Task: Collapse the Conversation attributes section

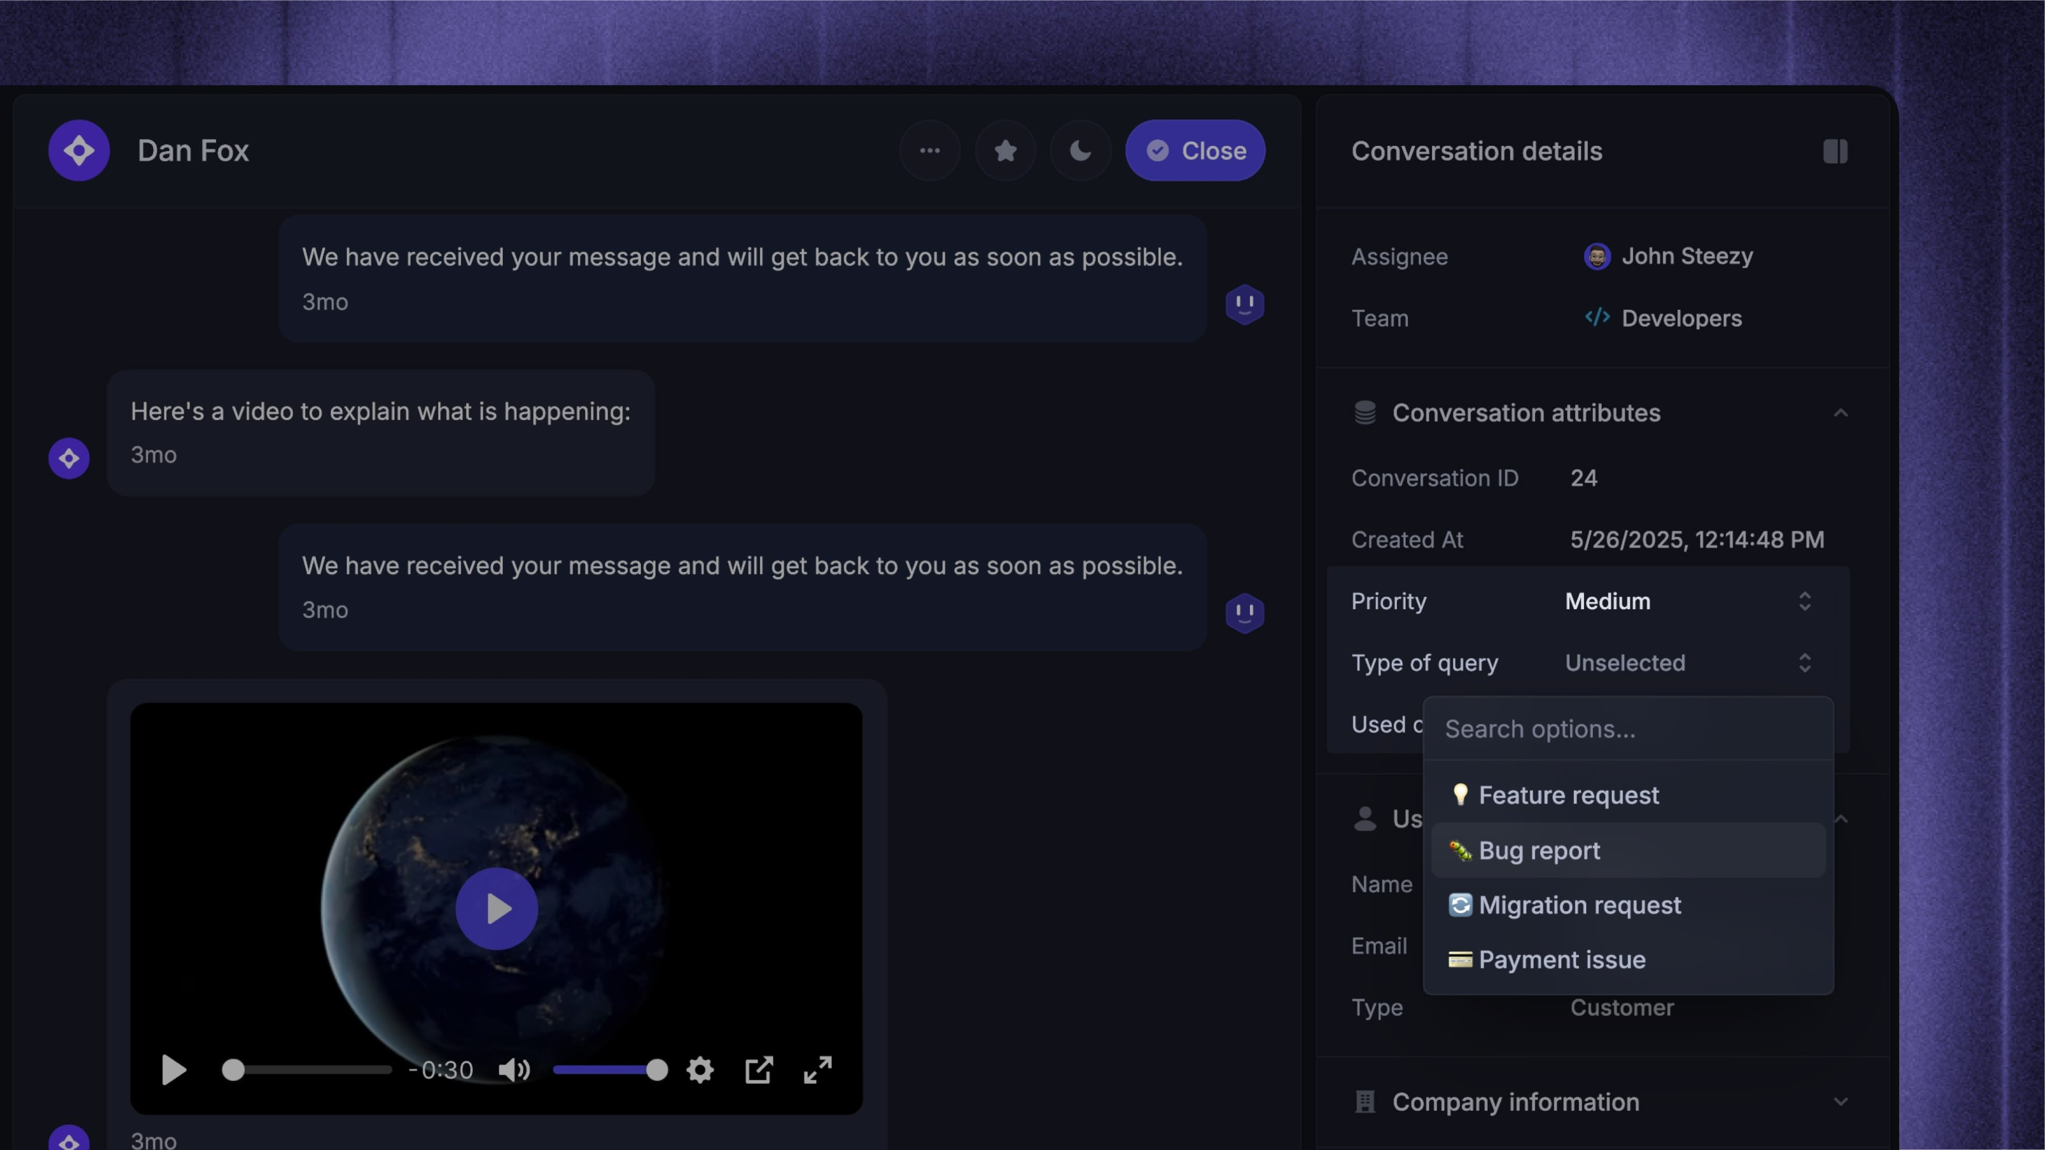Action: pyautogui.click(x=1840, y=413)
